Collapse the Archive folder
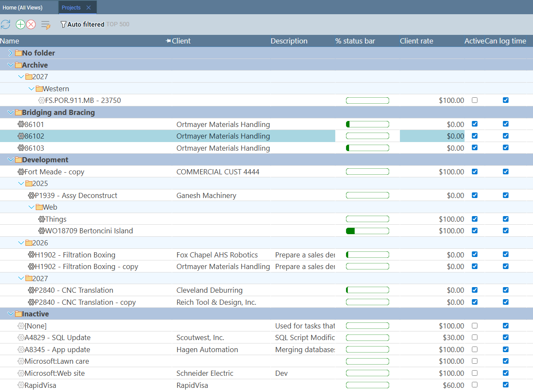The image size is (533, 390). click(11, 65)
